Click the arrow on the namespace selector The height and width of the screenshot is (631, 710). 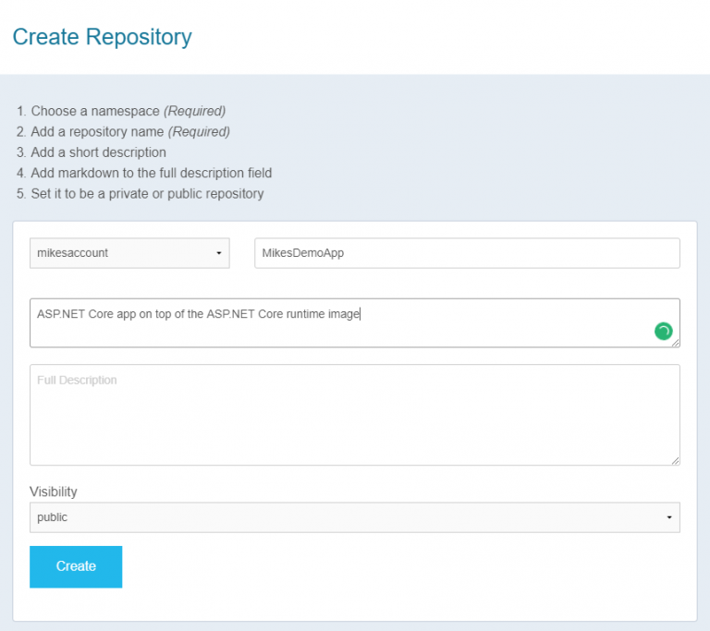(218, 253)
